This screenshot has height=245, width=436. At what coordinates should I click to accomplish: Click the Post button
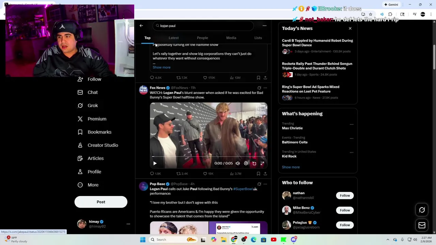coord(101,202)
